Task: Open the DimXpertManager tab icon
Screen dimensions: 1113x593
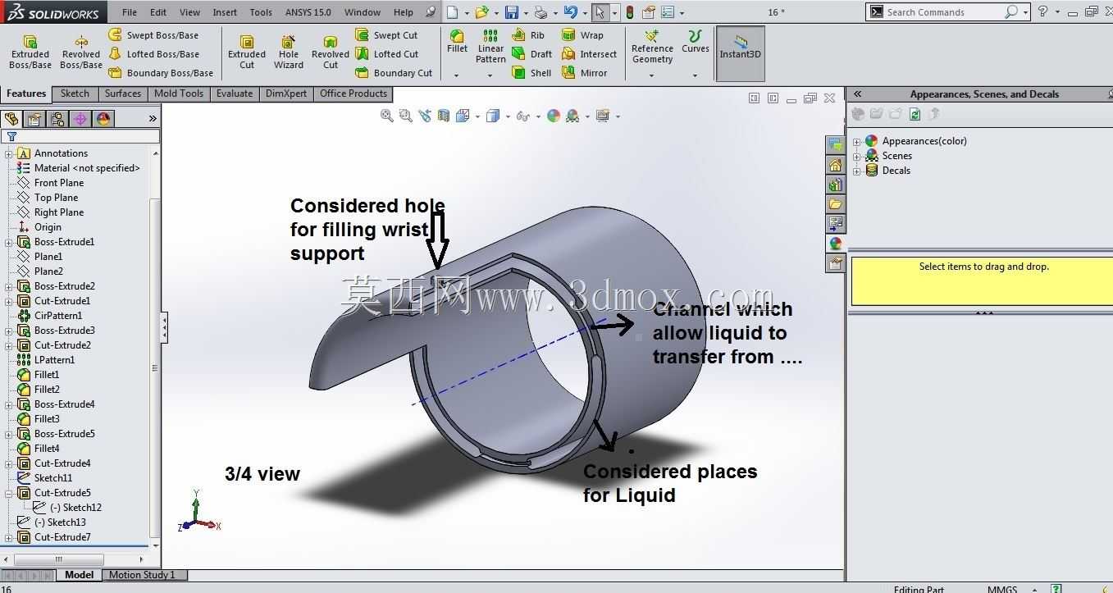Action: [80, 119]
